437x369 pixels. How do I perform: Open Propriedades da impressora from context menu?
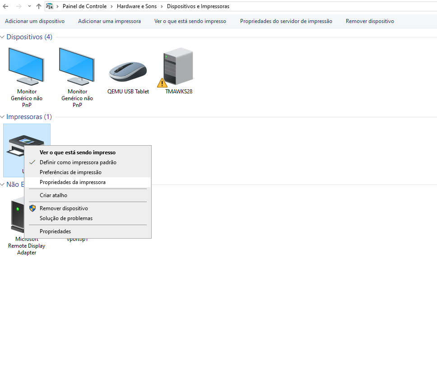[73, 182]
